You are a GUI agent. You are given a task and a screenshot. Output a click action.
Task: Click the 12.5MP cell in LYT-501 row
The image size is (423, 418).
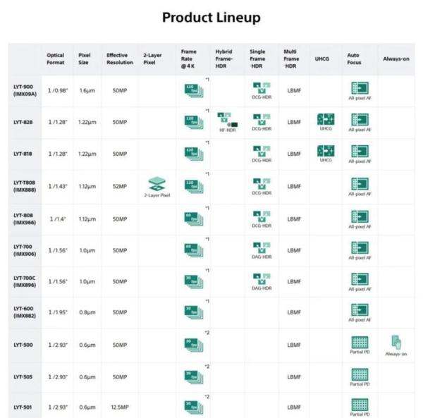118,407
